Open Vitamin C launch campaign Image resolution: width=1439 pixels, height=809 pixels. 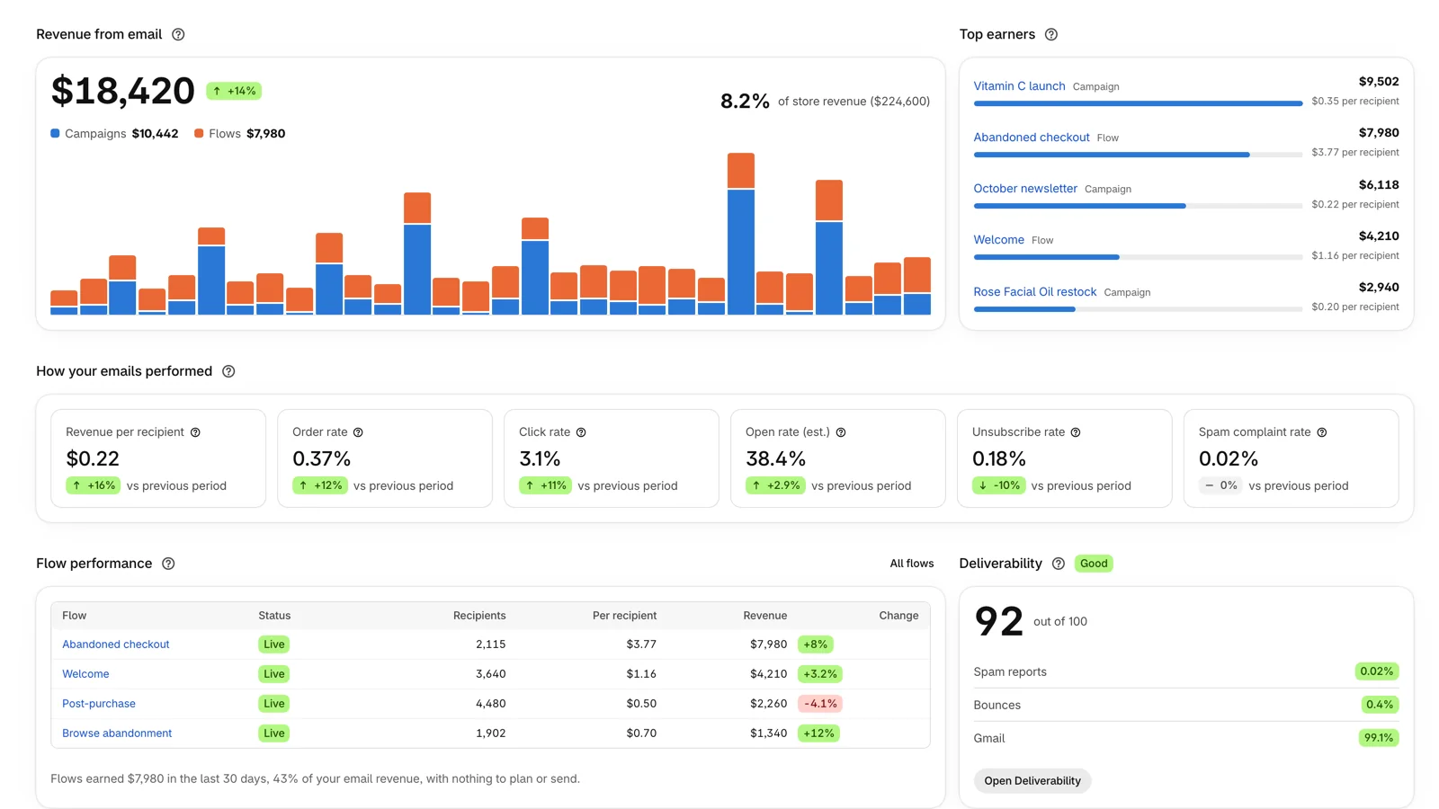(1019, 86)
